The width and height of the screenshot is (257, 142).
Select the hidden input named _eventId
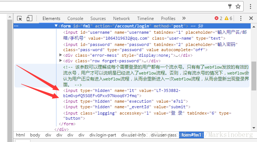(127, 107)
